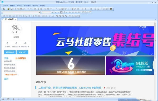
Task: Click the Cut scissors icon
Action: click(16, 9)
